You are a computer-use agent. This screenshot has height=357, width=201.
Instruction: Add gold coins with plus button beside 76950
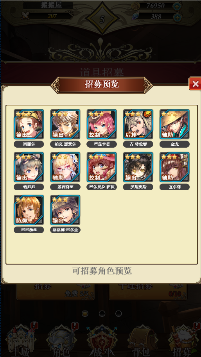click(x=177, y=6)
